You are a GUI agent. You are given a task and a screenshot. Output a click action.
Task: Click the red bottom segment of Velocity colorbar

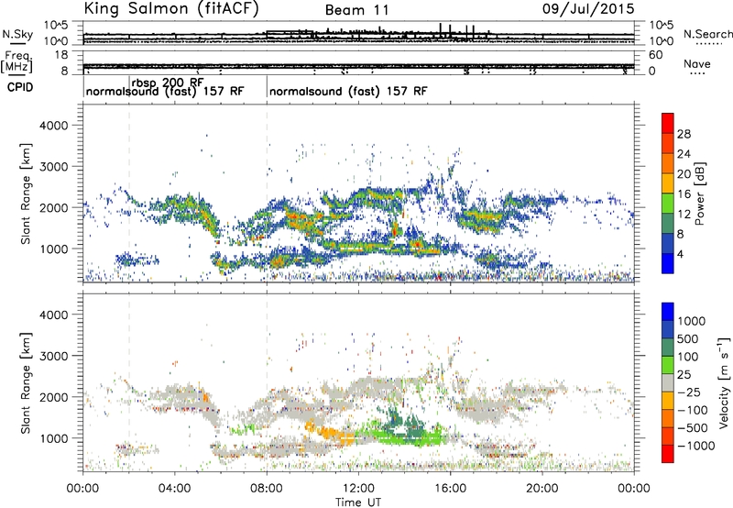pyautogui.click(x=668, y=454)
